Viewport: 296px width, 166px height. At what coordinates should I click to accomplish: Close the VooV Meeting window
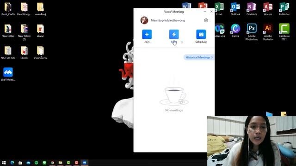[x=211, y=12]
